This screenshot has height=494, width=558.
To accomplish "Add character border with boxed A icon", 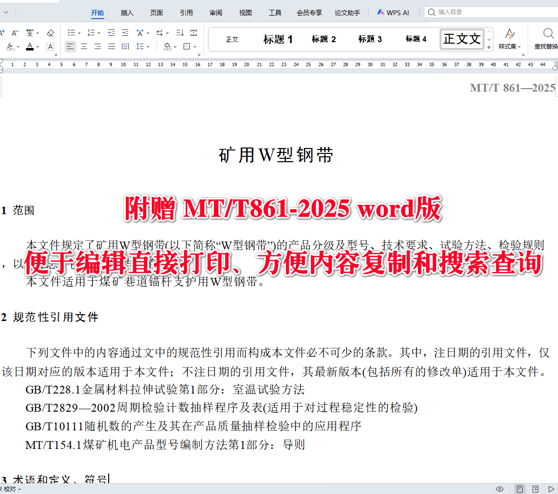I will (50, 47).
